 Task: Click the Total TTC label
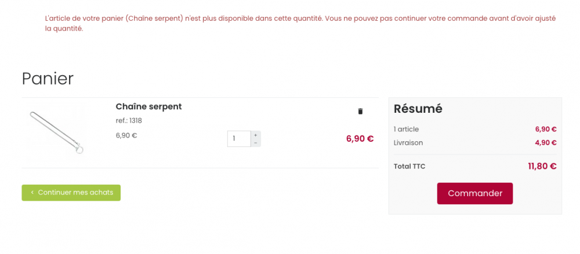click(x=409, y=167)
